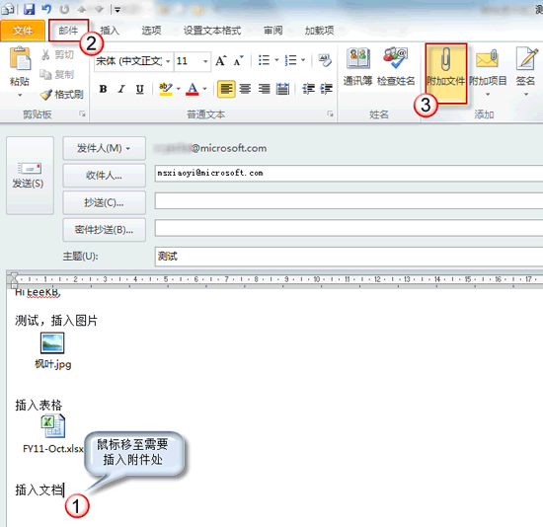Switch to the 选项 (Options) tab
Screen dimensions: 543x527
tap(151, 31)
